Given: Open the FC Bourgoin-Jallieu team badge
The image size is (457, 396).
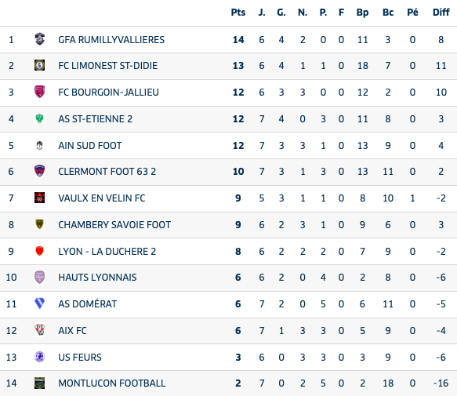Looking at the screenshot, I should point(40,92).
